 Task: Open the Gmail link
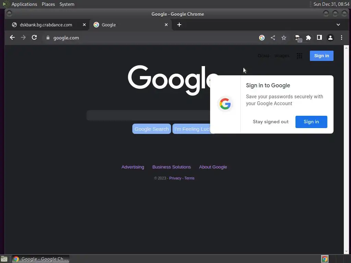(x=264, y=56)
